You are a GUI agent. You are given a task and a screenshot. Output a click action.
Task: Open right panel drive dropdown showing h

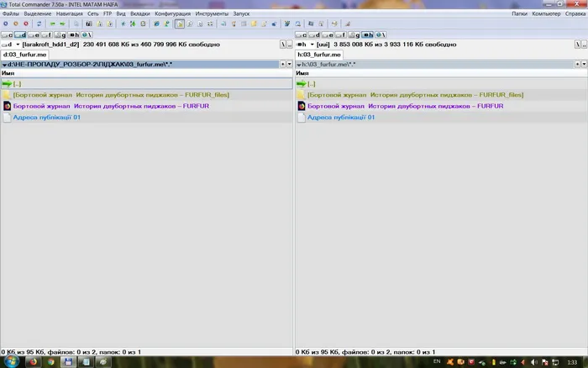pyautogui.click(x=305, y=45)
